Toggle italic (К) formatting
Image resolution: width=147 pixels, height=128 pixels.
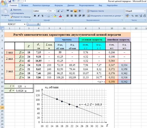coord(39,16)
